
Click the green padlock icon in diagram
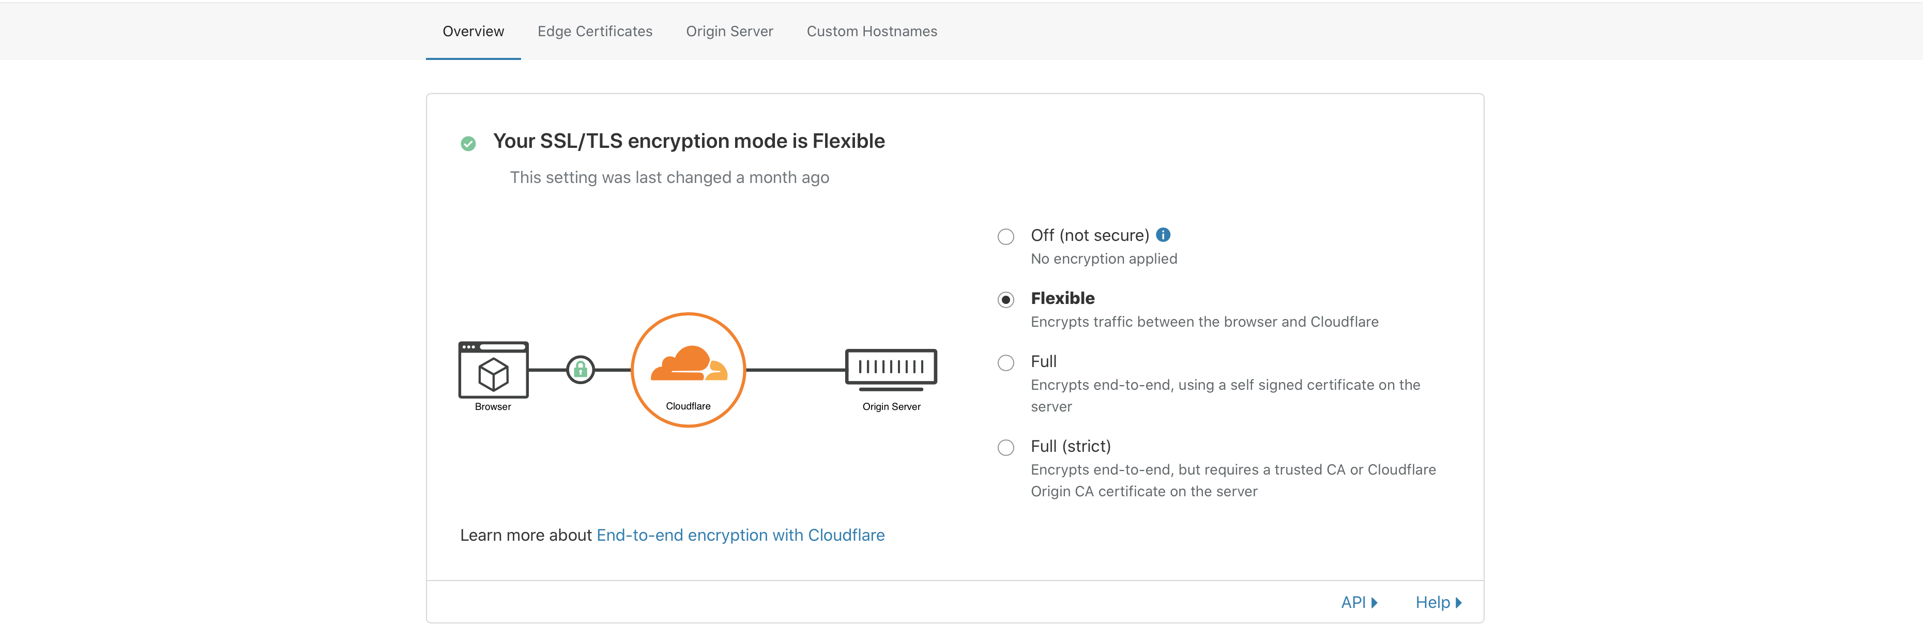580,370
